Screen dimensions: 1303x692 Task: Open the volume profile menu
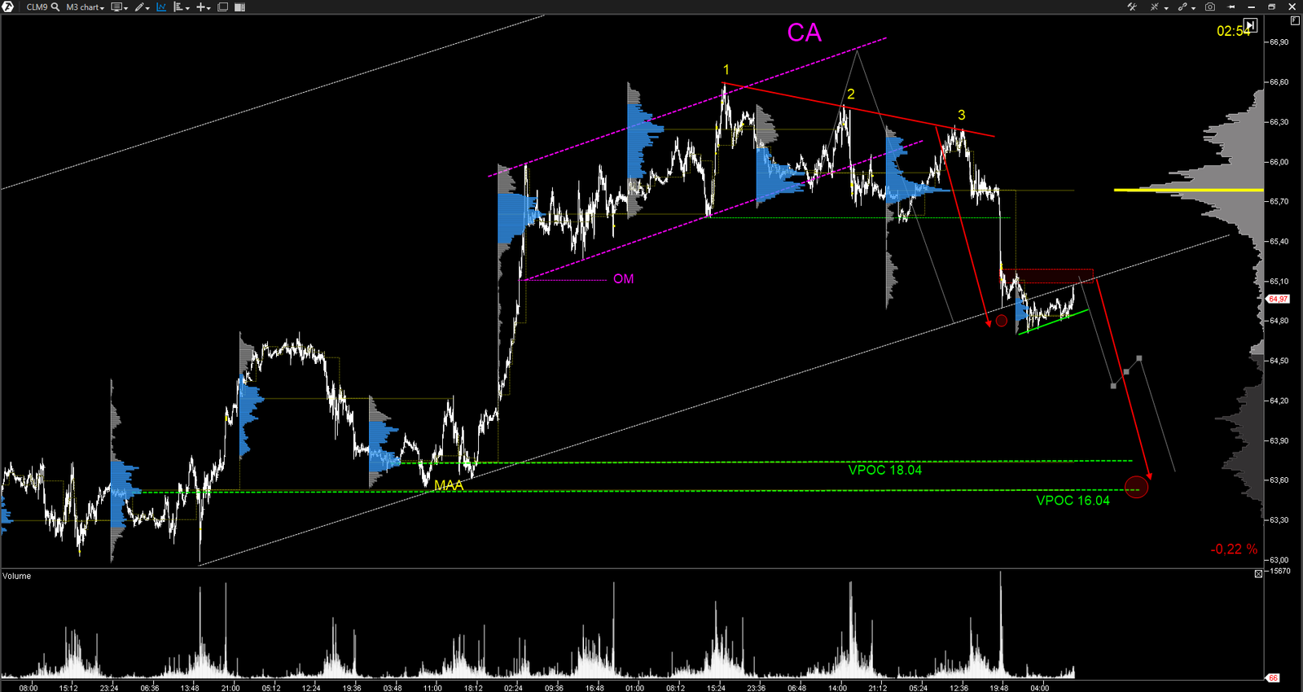pyautogui.click(x=181, y=7)
